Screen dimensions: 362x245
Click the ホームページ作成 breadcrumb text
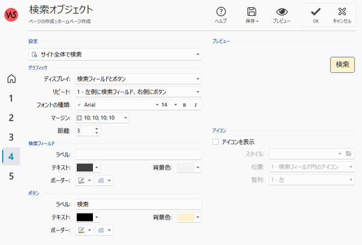(74, 22)
